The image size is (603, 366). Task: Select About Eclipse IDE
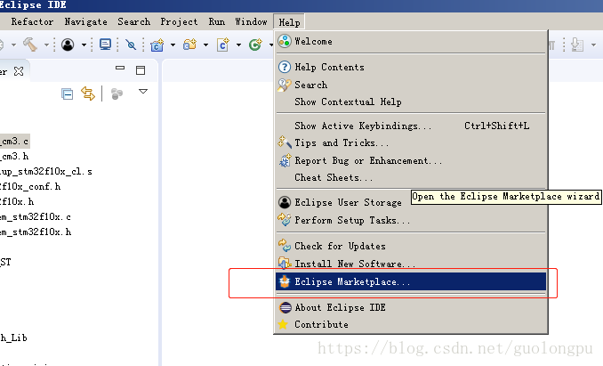click(411, 307)
